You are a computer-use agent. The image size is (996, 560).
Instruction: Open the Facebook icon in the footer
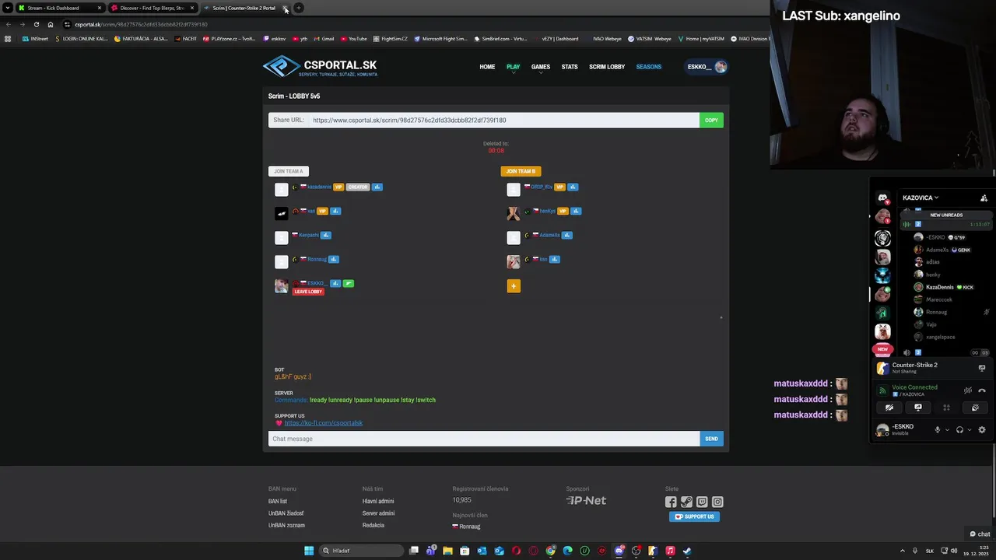point(671,502)
